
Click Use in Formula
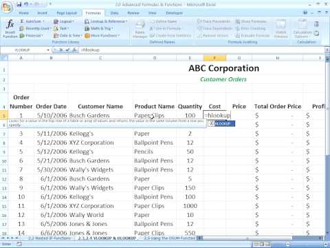[166, 28]
